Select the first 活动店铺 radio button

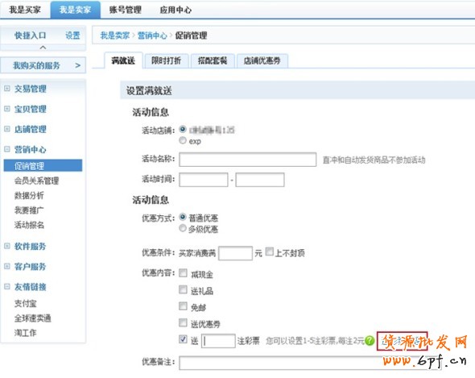(x=183, y=129)
